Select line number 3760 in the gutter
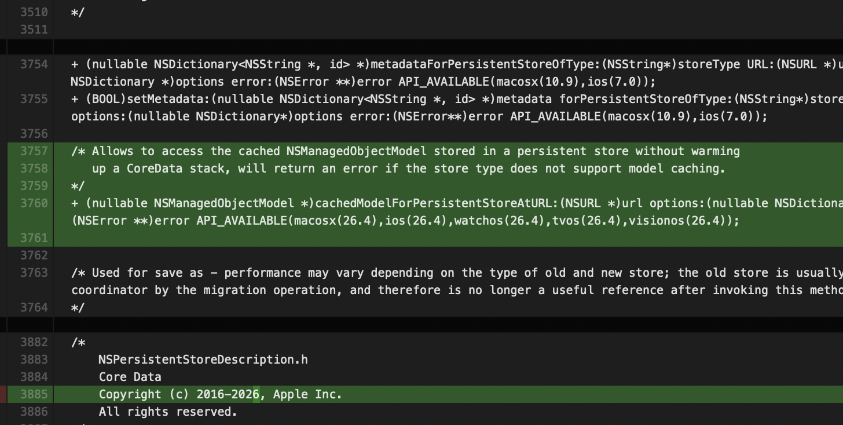 coord(34,203)
